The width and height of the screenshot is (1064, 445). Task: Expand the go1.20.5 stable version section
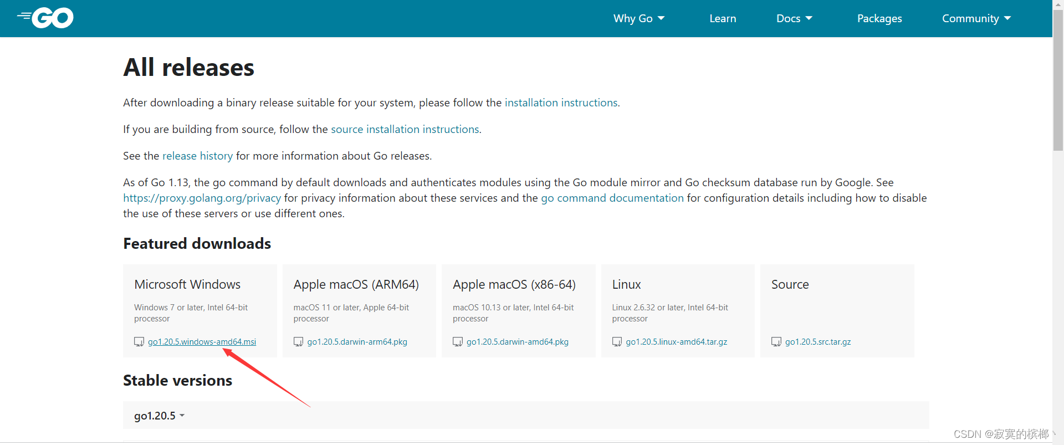click(160, 416)
